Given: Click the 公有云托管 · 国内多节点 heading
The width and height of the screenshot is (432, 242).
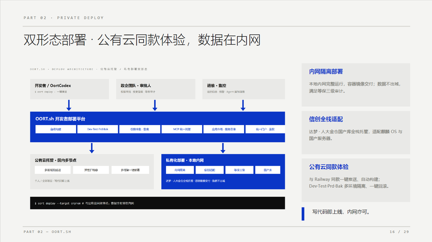Looking at the screenshot, I should coord(55,160).
